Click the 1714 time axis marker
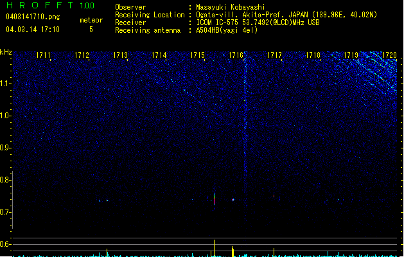Image resolution: width=404 pixels, height=257 pixels. [159, 55]
